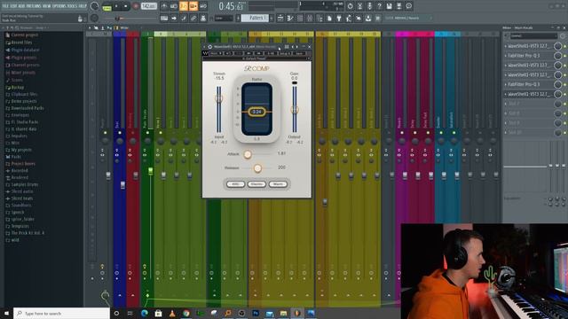Viewport: 568px width, 319px height.
Task: Toggle Pat/Song mode switch
Action: (106, 6)
